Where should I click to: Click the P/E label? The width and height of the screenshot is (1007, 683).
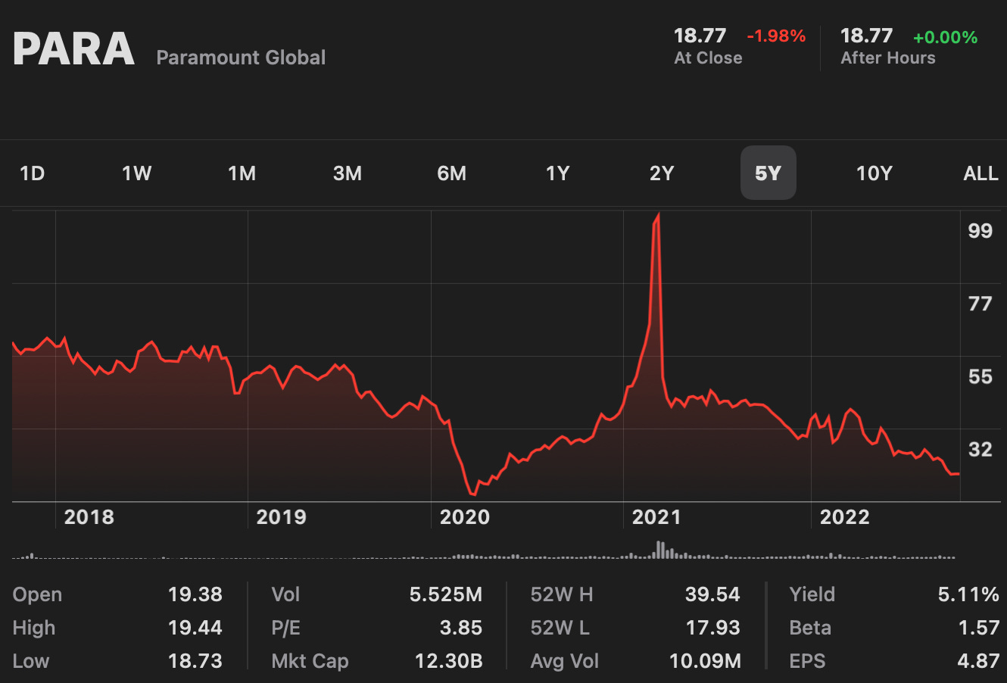pos(285,628)
